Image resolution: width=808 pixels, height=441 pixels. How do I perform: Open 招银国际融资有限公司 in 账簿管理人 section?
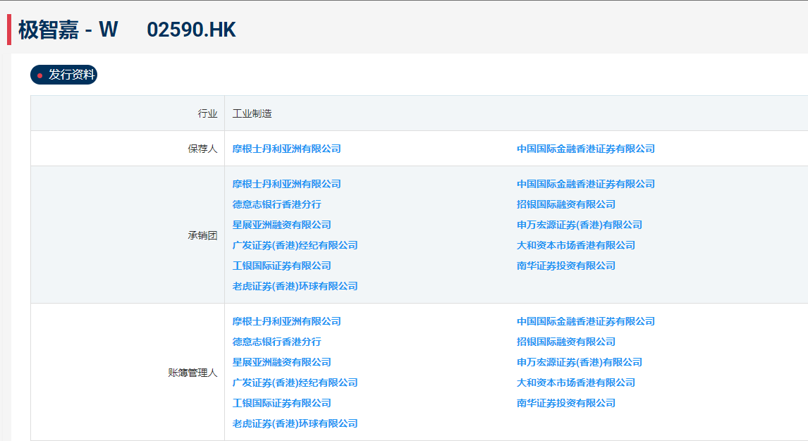(x=565, y=342)
